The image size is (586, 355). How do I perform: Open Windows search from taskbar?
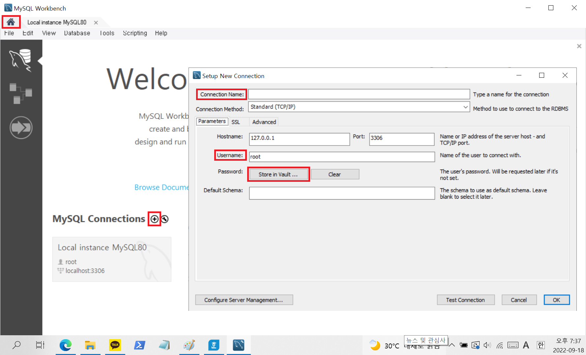[x=16, y=345]
